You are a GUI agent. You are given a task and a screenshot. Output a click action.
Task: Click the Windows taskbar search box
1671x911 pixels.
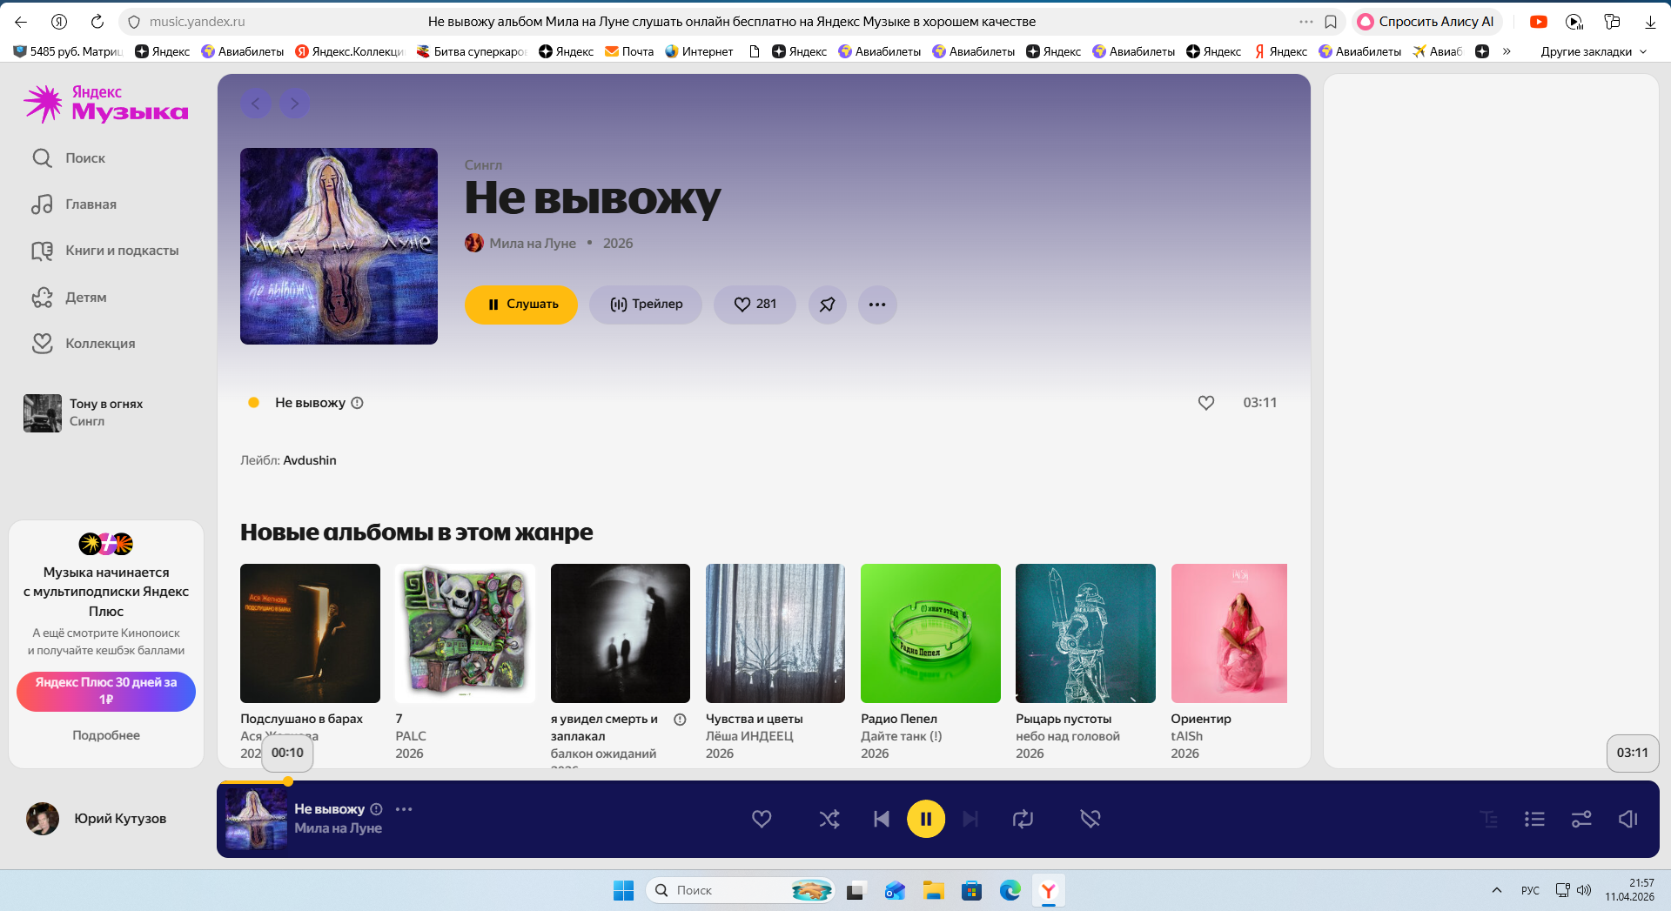[740, 890]
